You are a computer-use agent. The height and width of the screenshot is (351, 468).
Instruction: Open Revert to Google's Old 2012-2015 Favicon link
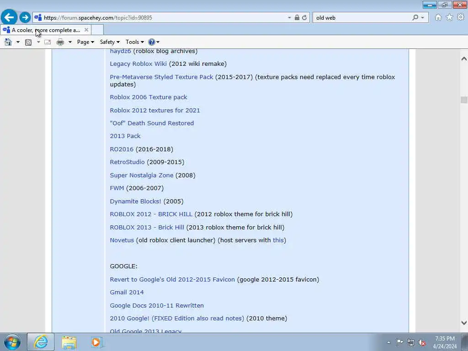(x=172, y=280)
